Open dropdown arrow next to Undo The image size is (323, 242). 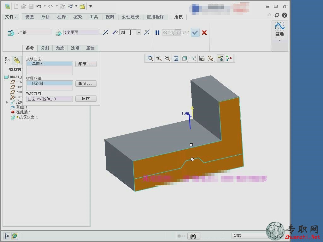coord(45,6)
